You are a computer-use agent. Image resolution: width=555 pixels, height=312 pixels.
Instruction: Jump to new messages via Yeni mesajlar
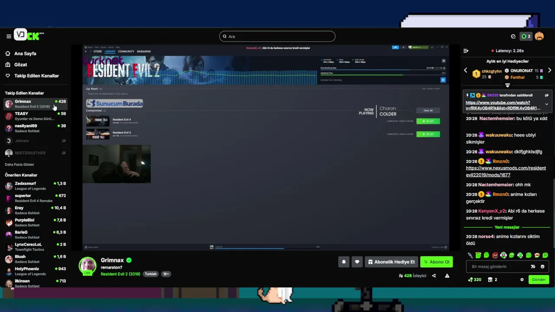[x=507, y=227]
